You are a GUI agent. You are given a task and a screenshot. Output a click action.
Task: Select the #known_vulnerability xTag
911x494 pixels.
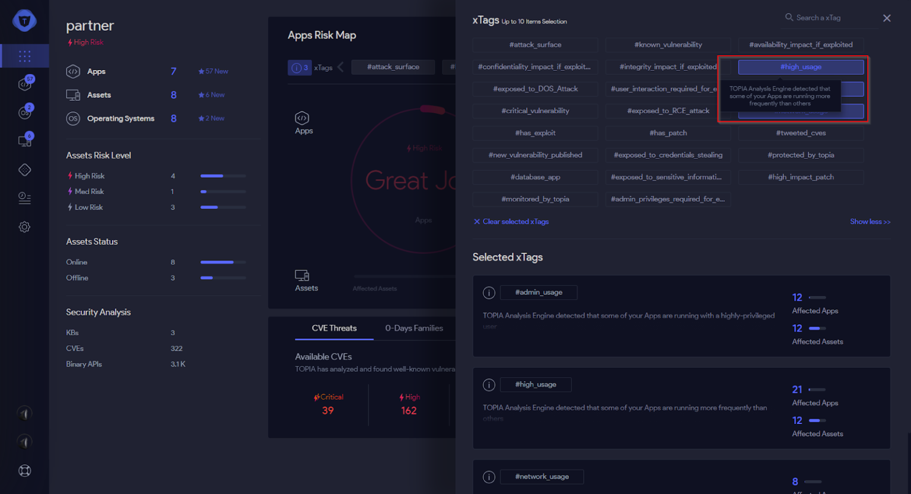click(668, 45)
